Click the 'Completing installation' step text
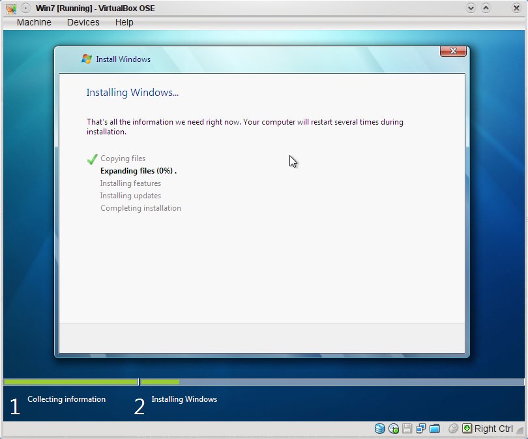 pyautogui.click(x=141, y=208)
